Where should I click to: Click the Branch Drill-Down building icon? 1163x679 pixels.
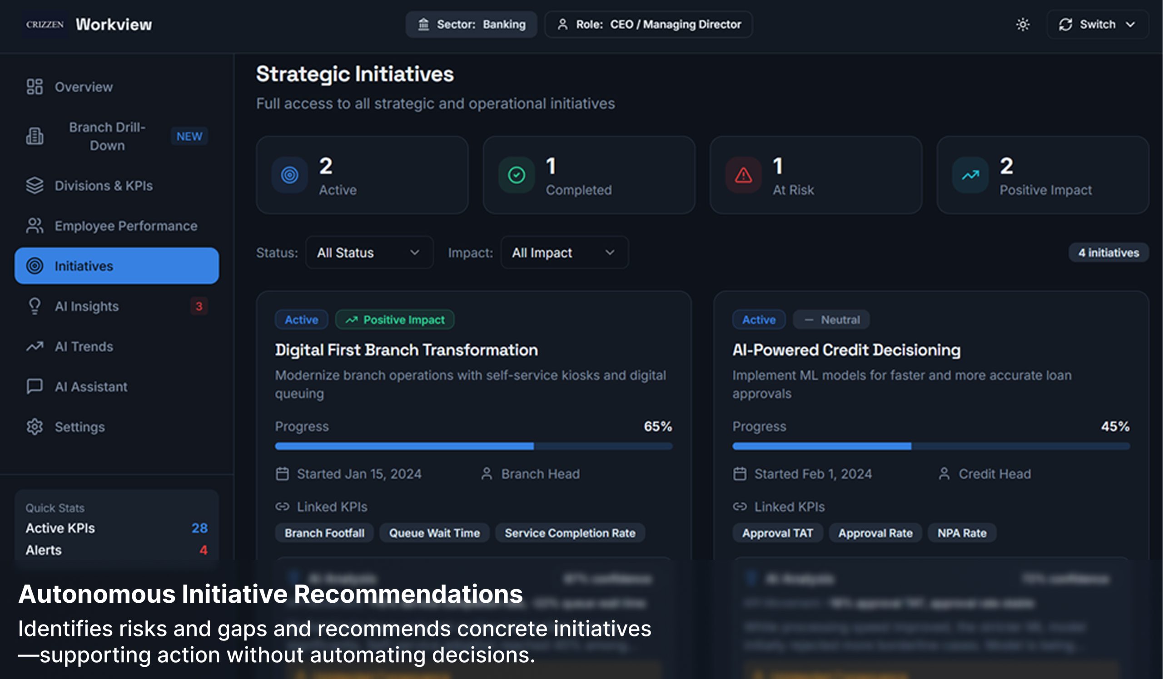tap(35, 136)
